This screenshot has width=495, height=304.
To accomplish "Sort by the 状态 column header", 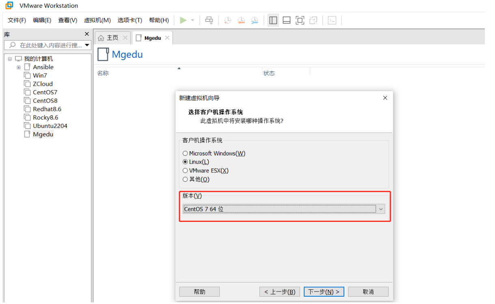I will (269, 73).
